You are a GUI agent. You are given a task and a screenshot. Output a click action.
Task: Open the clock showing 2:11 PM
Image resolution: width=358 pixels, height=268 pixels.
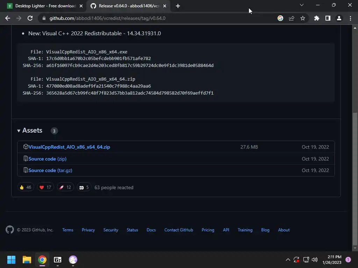click(332, 260)
